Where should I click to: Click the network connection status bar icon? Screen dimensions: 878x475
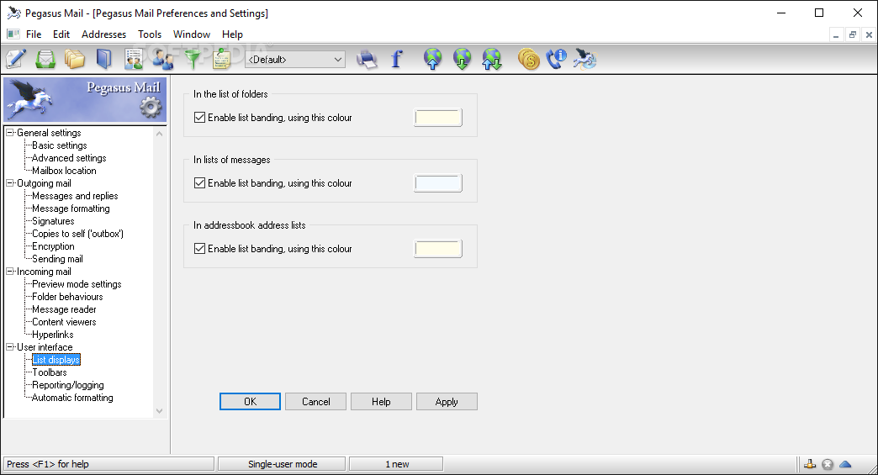coord(810,464)
